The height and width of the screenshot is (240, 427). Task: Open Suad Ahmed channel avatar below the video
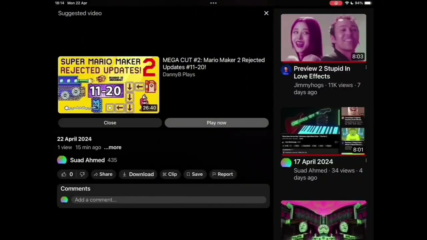pyautogui.click(x=62, y=160)
